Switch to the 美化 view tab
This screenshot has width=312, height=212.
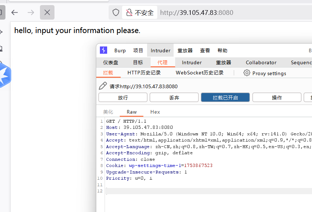pos(108,112)
